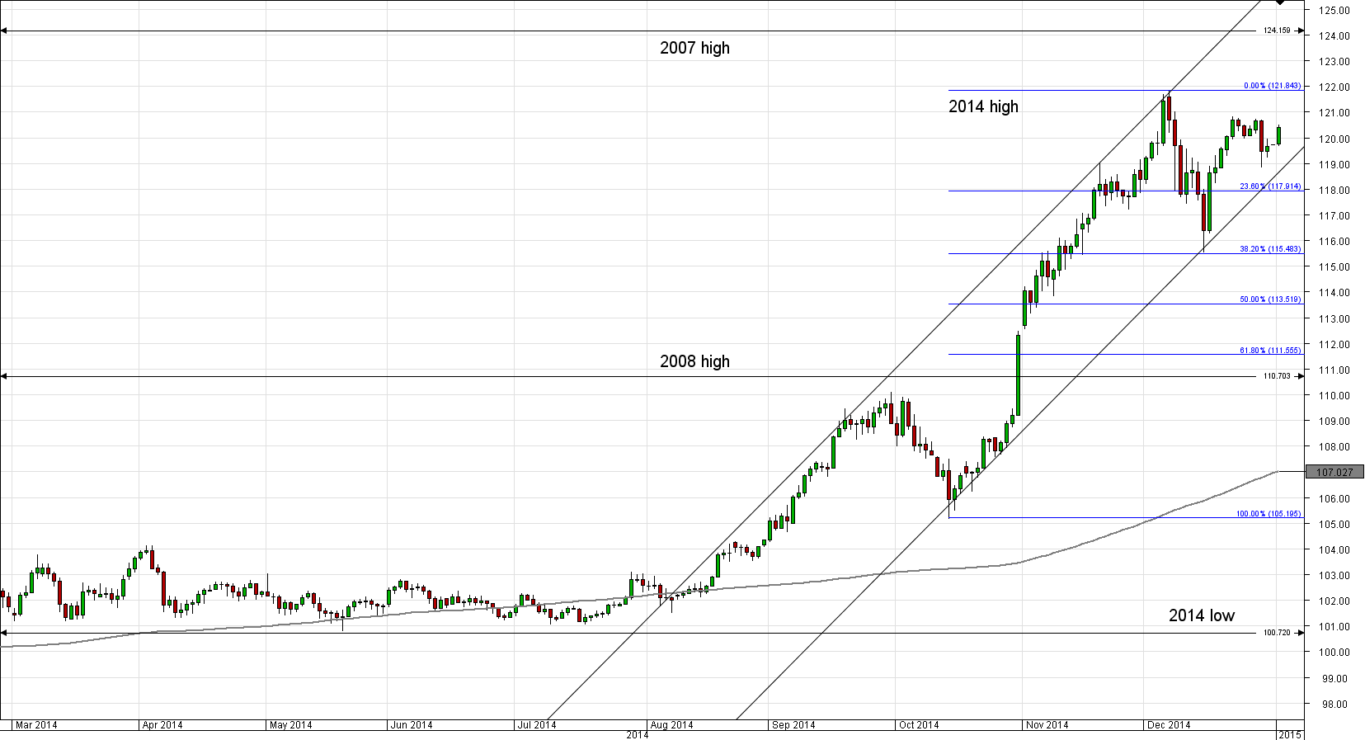Click the Mar 2014 time axis label
This screenshot has height=740, width=1365.
(36, 725)
